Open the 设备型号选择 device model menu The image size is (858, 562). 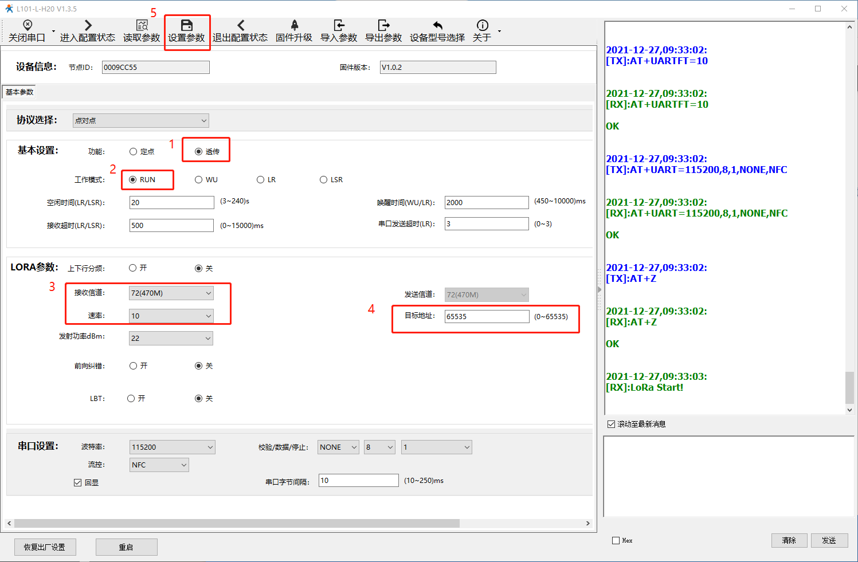[437, 25]
